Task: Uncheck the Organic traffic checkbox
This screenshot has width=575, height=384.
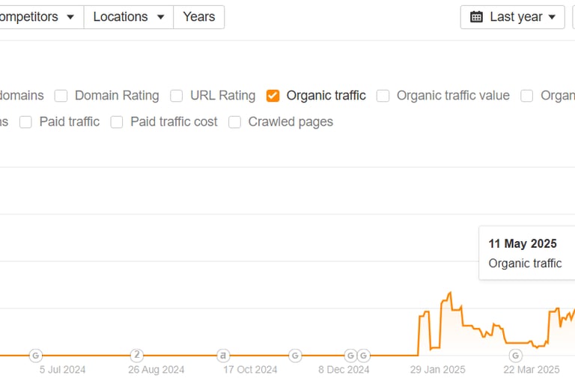Action: (273, 96)
